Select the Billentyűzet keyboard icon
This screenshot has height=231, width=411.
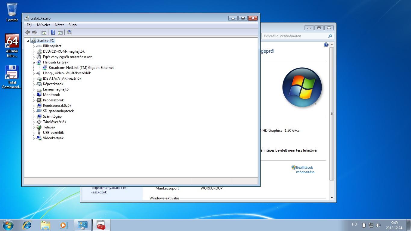pos(39,46)
